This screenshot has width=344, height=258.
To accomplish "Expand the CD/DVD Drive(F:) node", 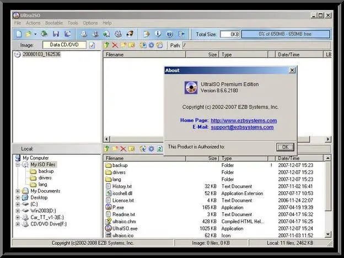I will [x=18, y=224].
